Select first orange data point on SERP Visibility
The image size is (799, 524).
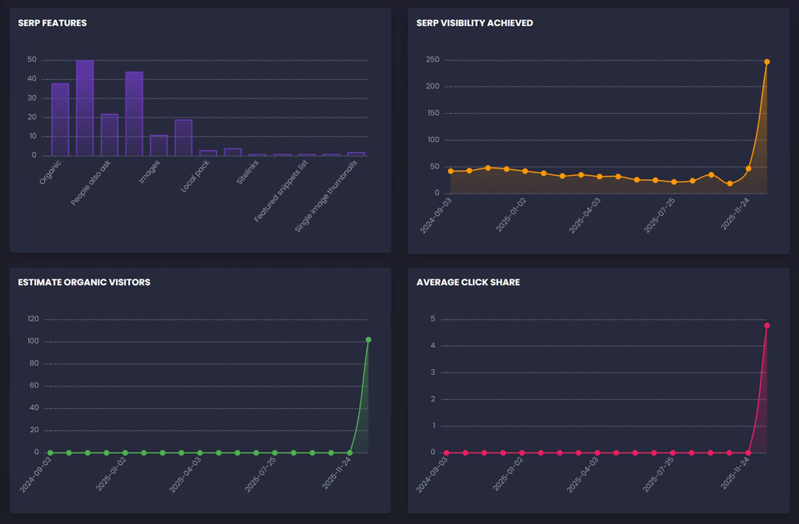[451, 171]
